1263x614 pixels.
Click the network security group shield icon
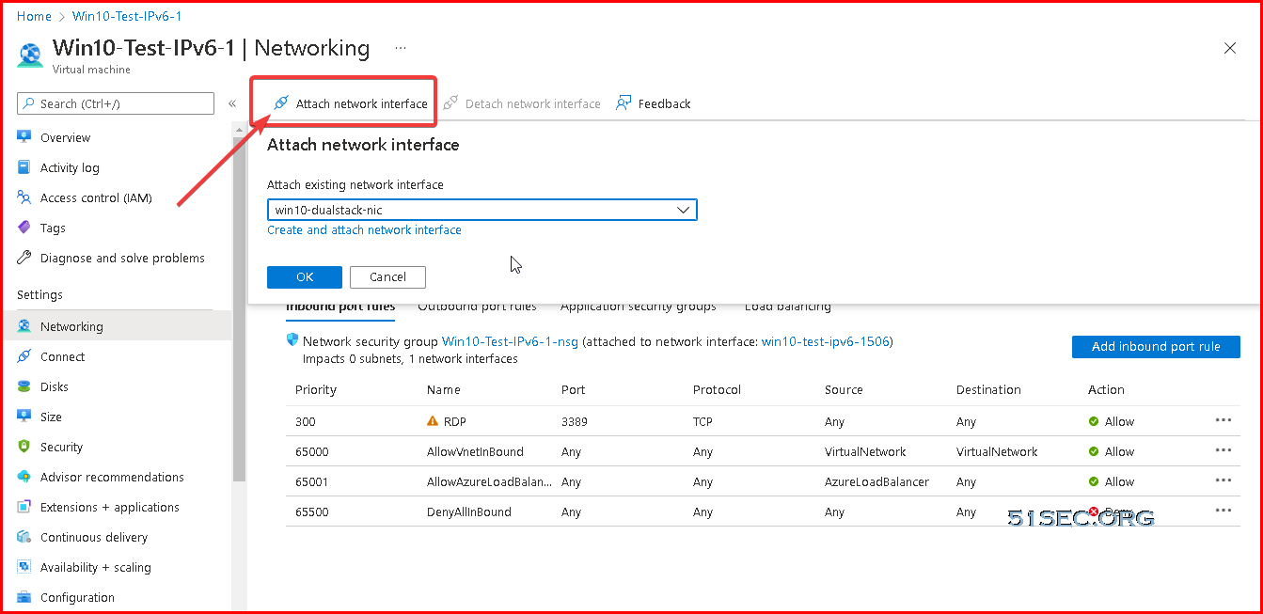(292, 340)
